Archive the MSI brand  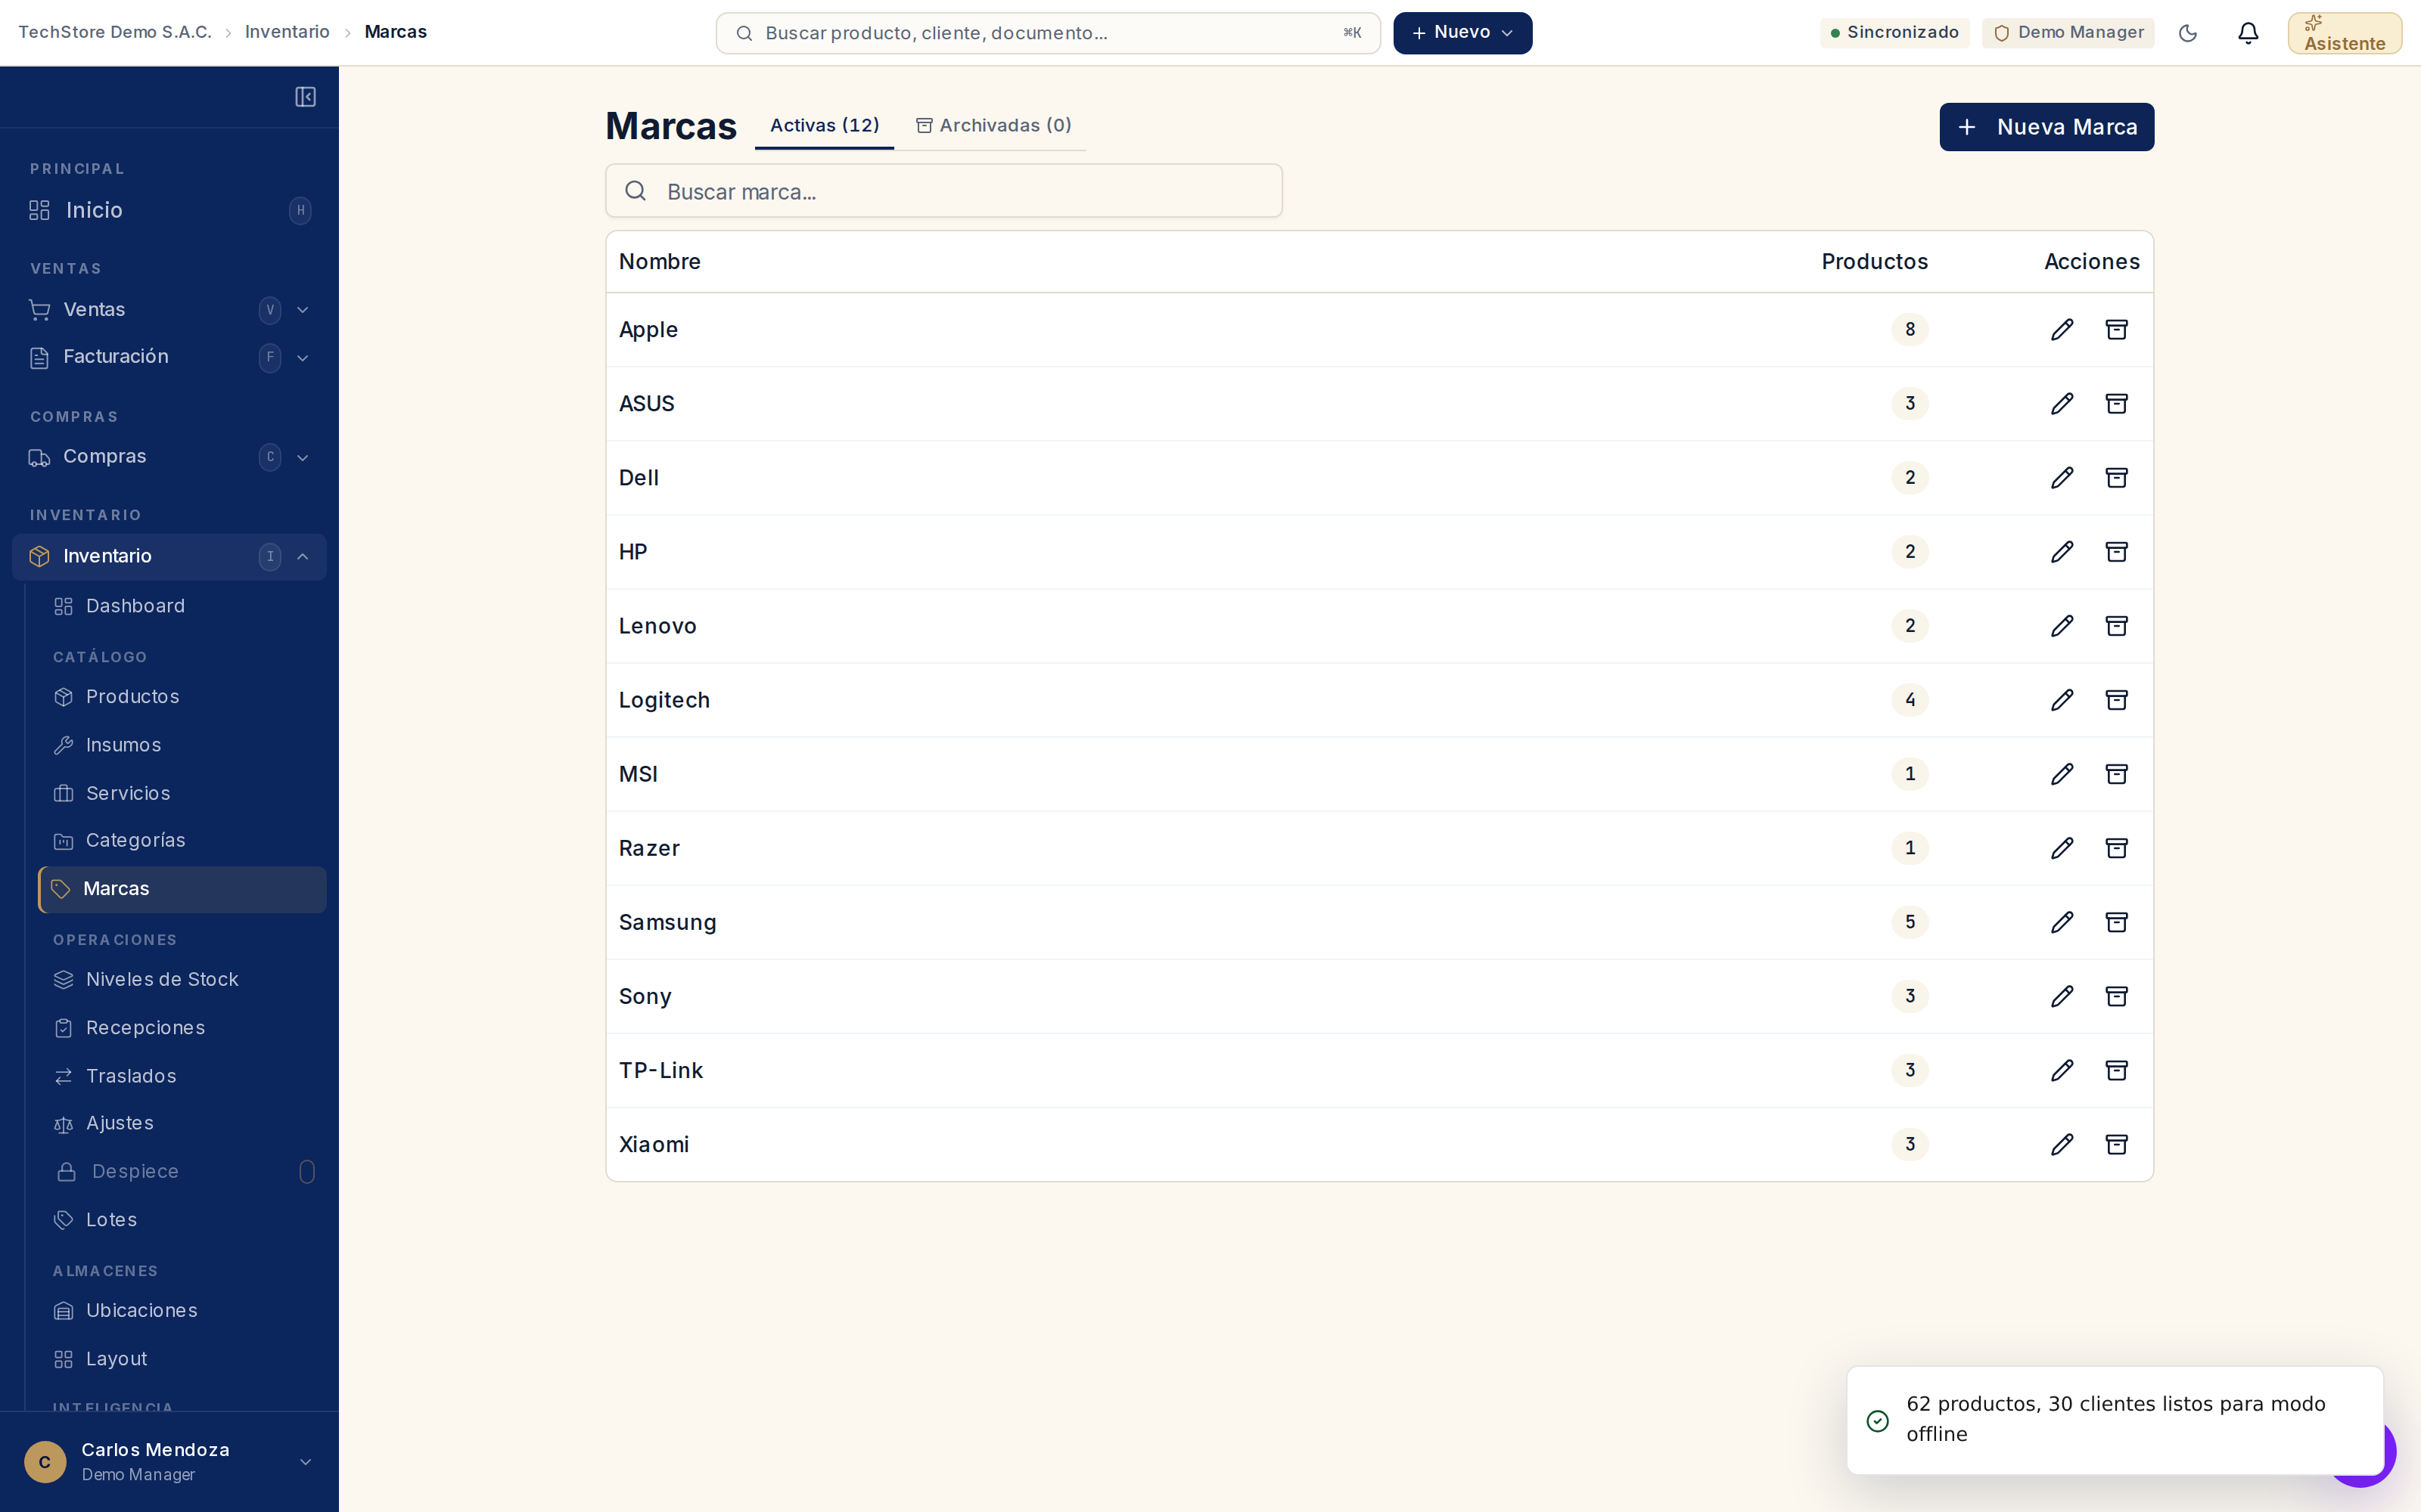2116,774
